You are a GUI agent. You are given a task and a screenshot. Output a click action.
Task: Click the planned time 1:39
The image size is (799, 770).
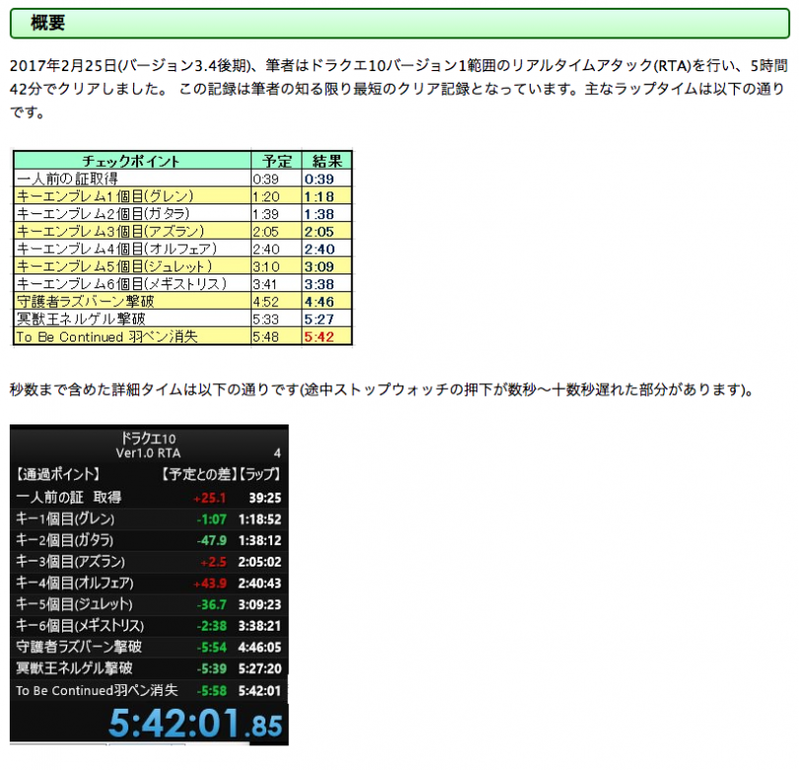[x=265, y=214]
